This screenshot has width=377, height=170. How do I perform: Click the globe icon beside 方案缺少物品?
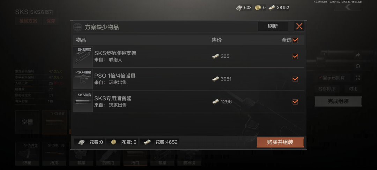pos(77,27)
